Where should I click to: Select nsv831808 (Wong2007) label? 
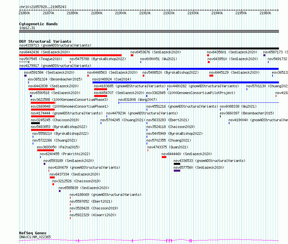click(138, 100)
